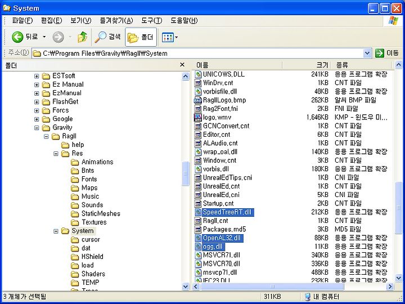Open the 보기(V) menu
The image size is (405, 304).
coord(81,21)
